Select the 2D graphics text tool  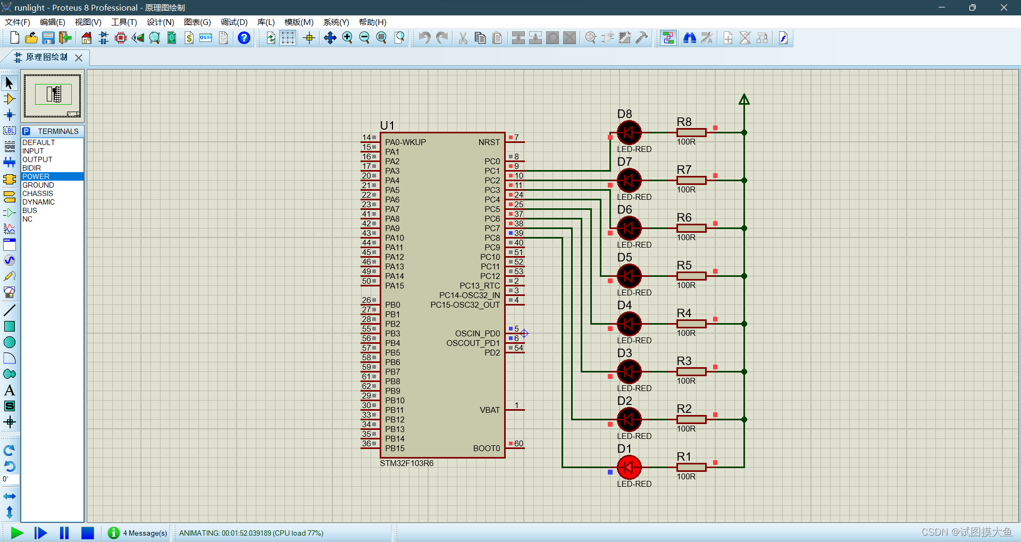point(9,389)
